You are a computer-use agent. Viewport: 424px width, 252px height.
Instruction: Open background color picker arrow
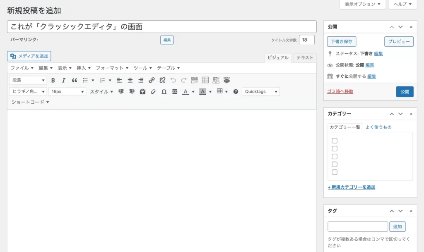pyautogui.click(x=210, y=92)
